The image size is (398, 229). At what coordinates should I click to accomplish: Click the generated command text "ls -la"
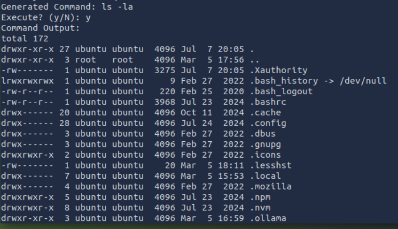pyautogui.click(x=117, y=8)
